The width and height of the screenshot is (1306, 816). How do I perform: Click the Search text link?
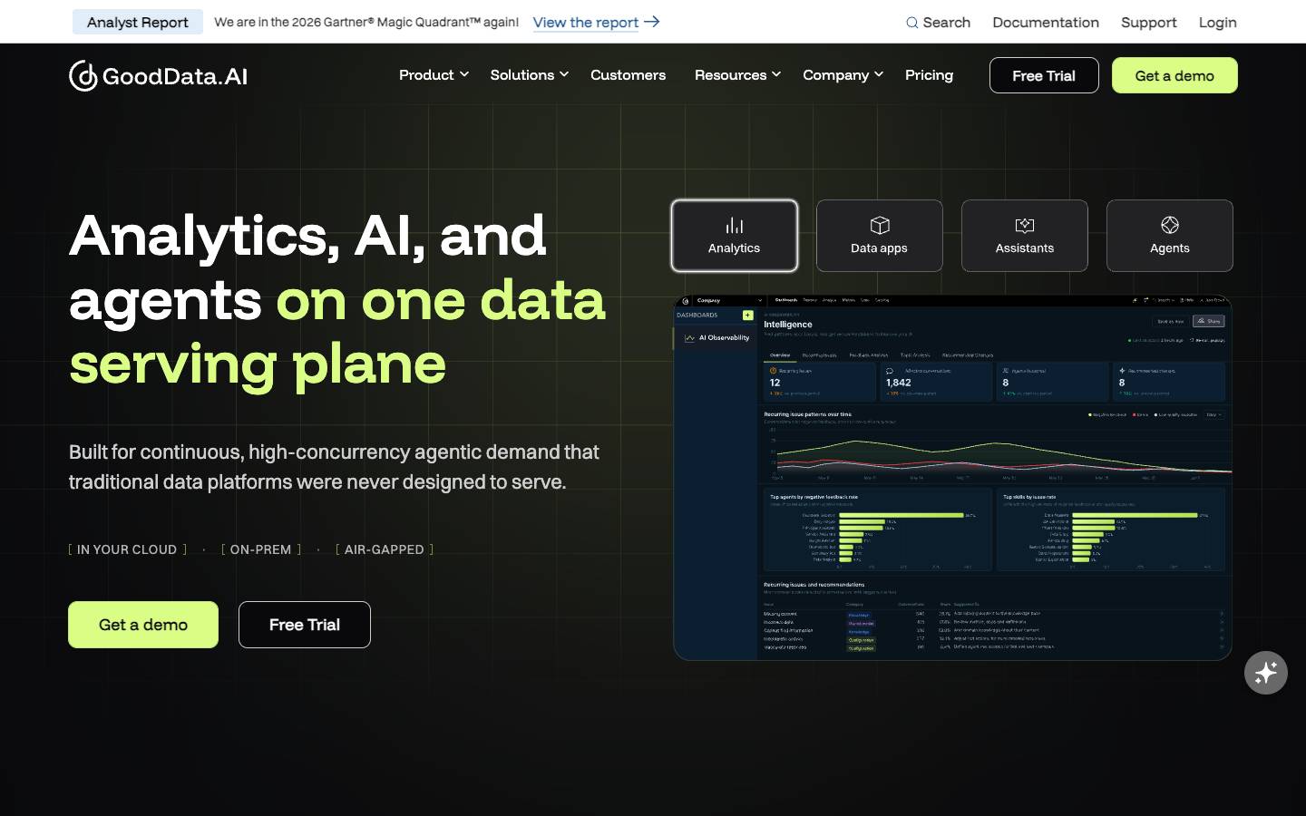947,22
